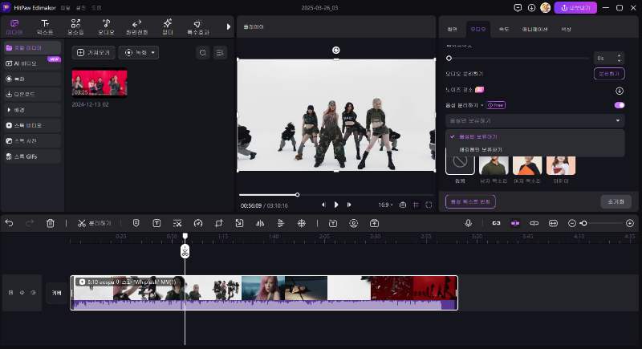Screen dimensions: 642x349
Task: Open the Filter tab with sparkle icon
Action: [168, 27]
